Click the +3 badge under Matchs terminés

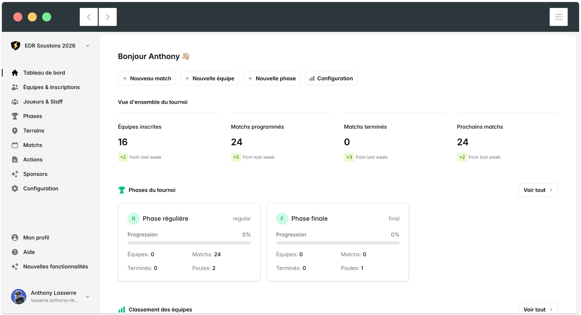[349, 157]
